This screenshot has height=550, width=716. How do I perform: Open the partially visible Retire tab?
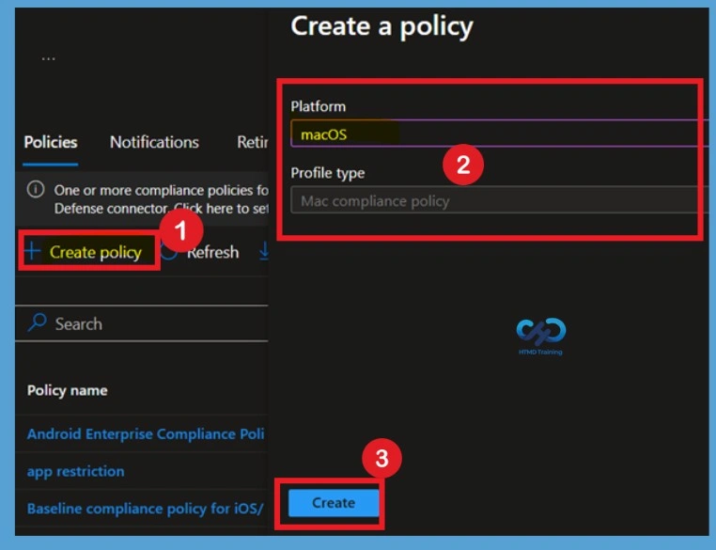pyautogui.click(x=252, y=142)
